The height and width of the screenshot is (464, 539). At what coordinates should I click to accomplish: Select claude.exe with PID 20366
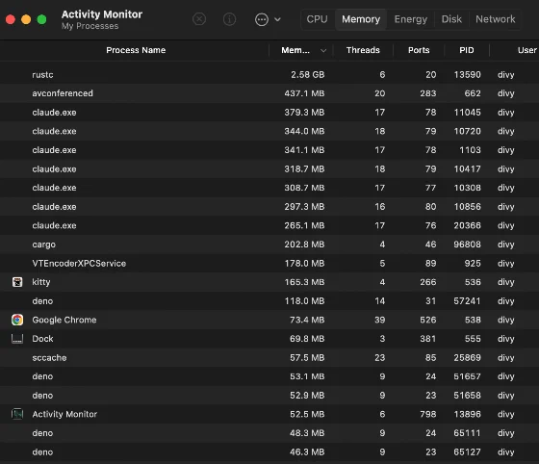tap(269, 225)
